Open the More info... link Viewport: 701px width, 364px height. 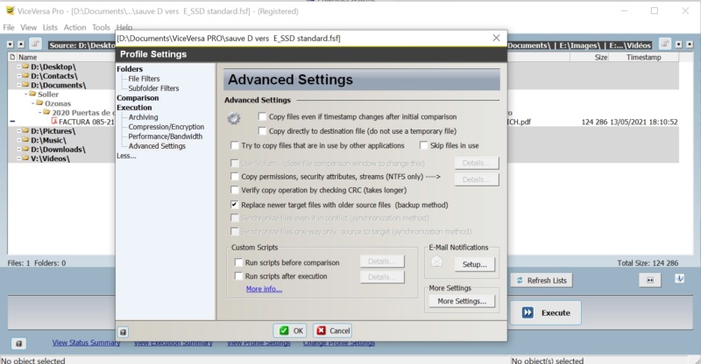[264, 289]
